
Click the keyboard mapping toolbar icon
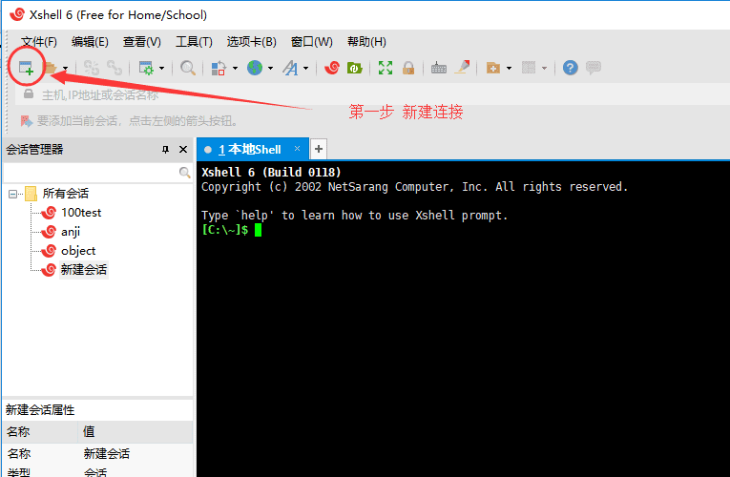pyautogui.click(x=439, y=68)
